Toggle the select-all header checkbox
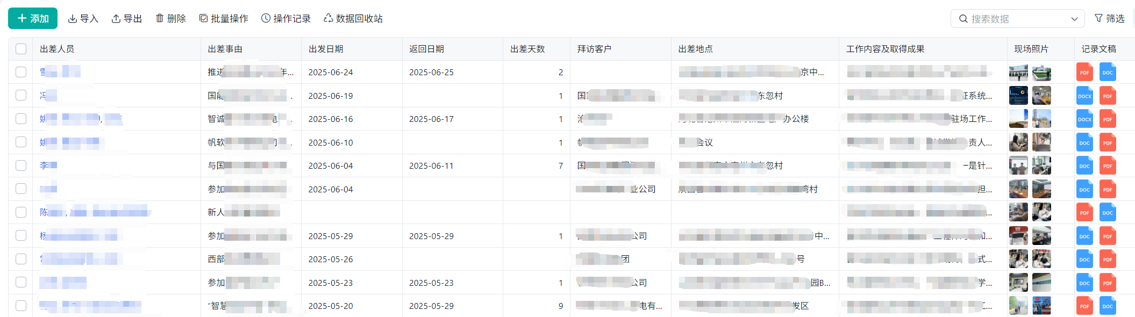Image resolution: width=1135 pixels, height=317 pixels. (21, 49)
